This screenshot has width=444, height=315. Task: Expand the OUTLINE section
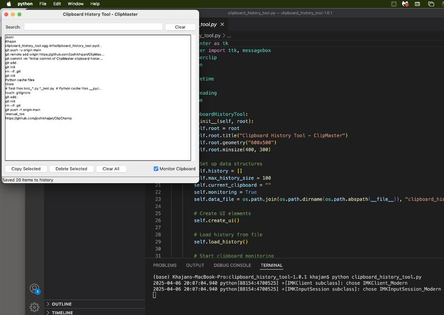62,304
